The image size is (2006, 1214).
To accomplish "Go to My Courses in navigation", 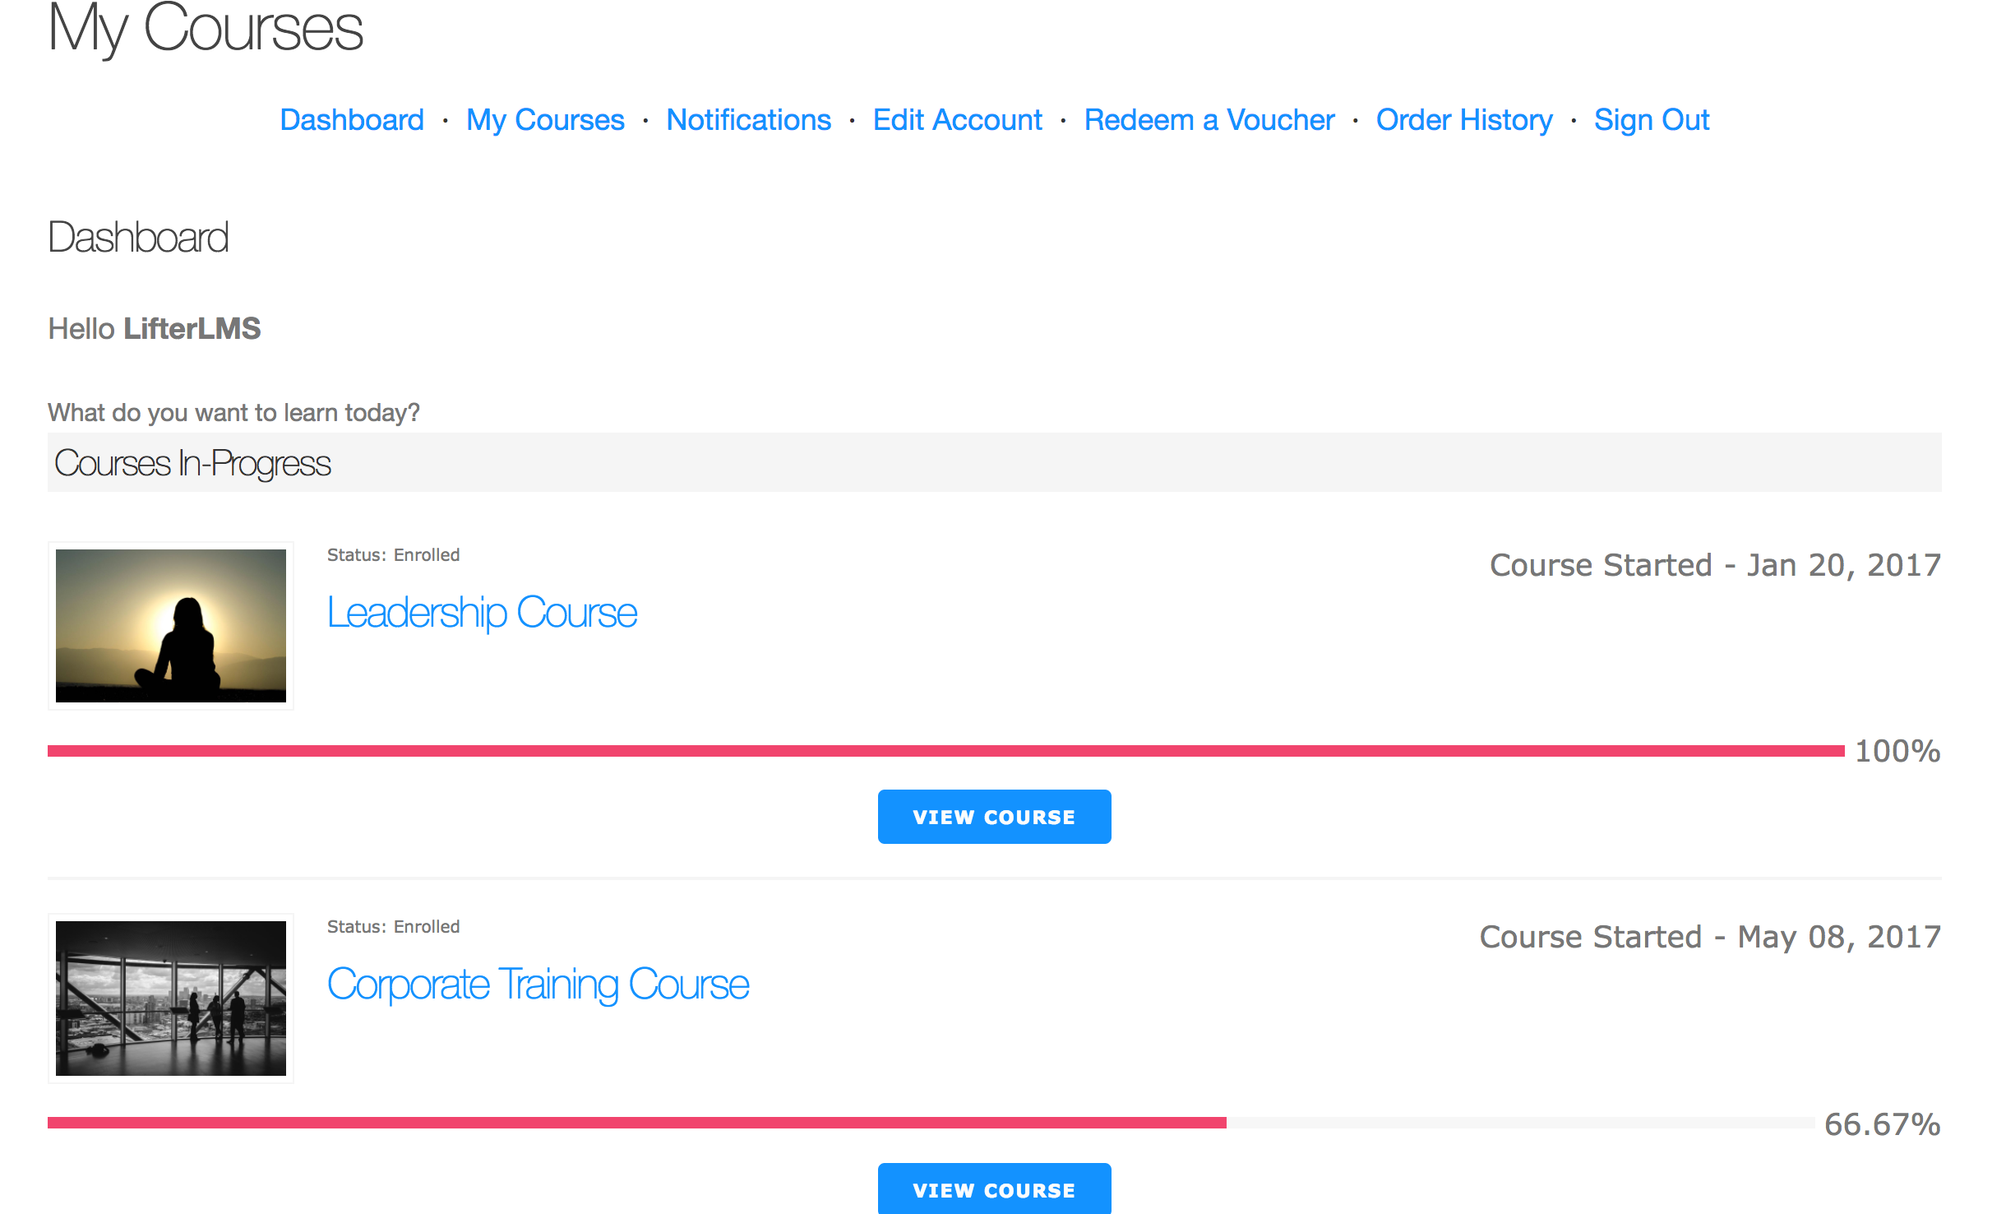I will pyautogui.click(x=545, y=120).
